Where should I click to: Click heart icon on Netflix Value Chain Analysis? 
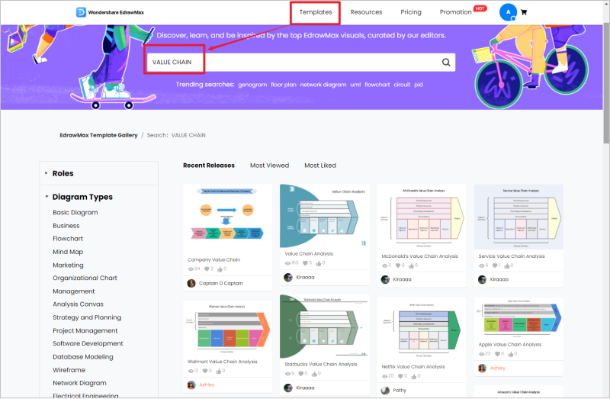click(x=400, y=376)
